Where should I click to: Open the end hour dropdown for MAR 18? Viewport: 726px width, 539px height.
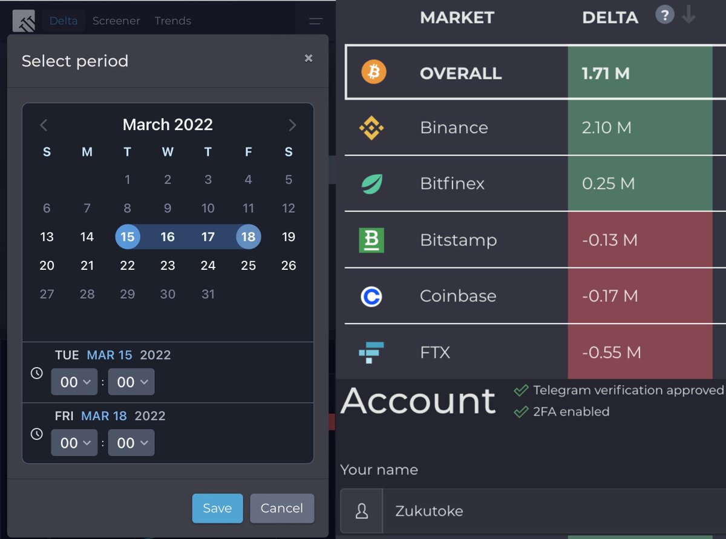point(74,443)
